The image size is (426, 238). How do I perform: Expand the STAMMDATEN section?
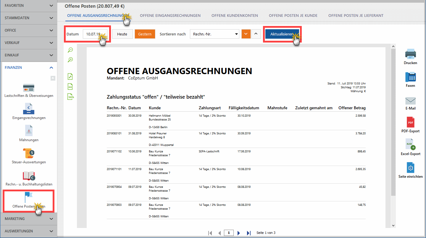pos(29,18)
